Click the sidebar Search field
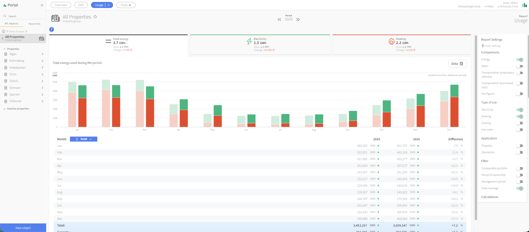Screen dimensions: 529x232 pyautogui.click(x=23, y=16)
